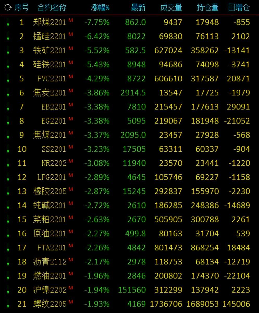The height and width of the screenshot is (313, 259).
Task: Click the 合约名称 column header
Action: coord(52,8)
